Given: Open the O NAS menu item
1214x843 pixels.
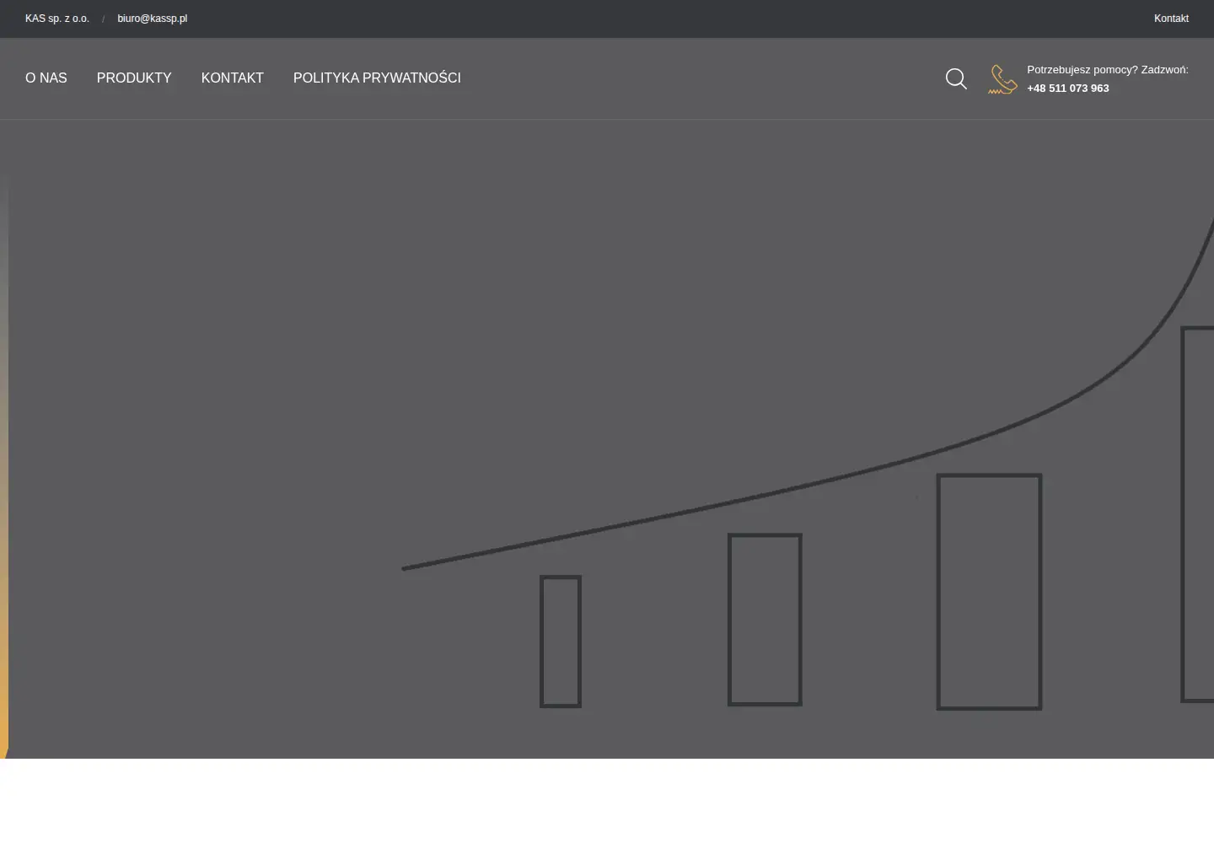Looking at the screenshot, I should 46,78.
